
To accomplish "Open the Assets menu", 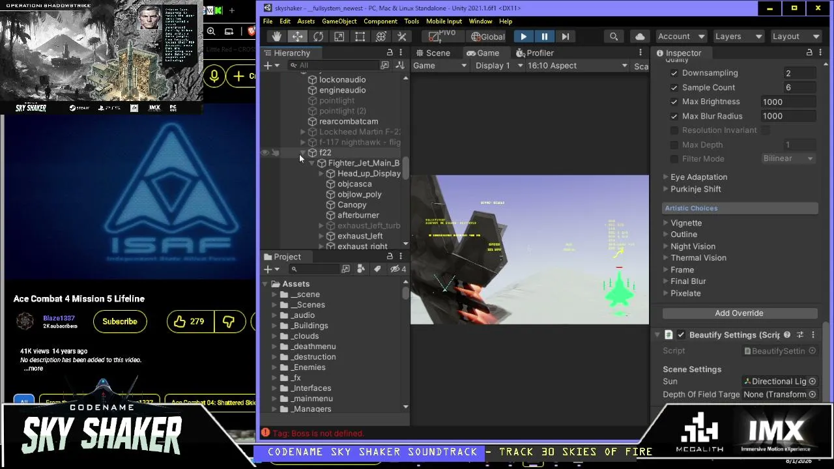I will pyautogui.click(x=306, y=21).
